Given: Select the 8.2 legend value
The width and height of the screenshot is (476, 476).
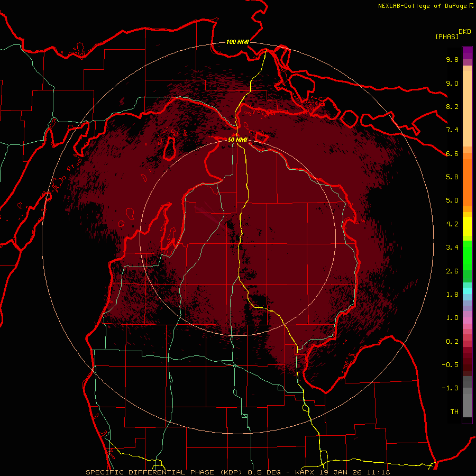Looking at the screenshot, I should coord(452,106).
